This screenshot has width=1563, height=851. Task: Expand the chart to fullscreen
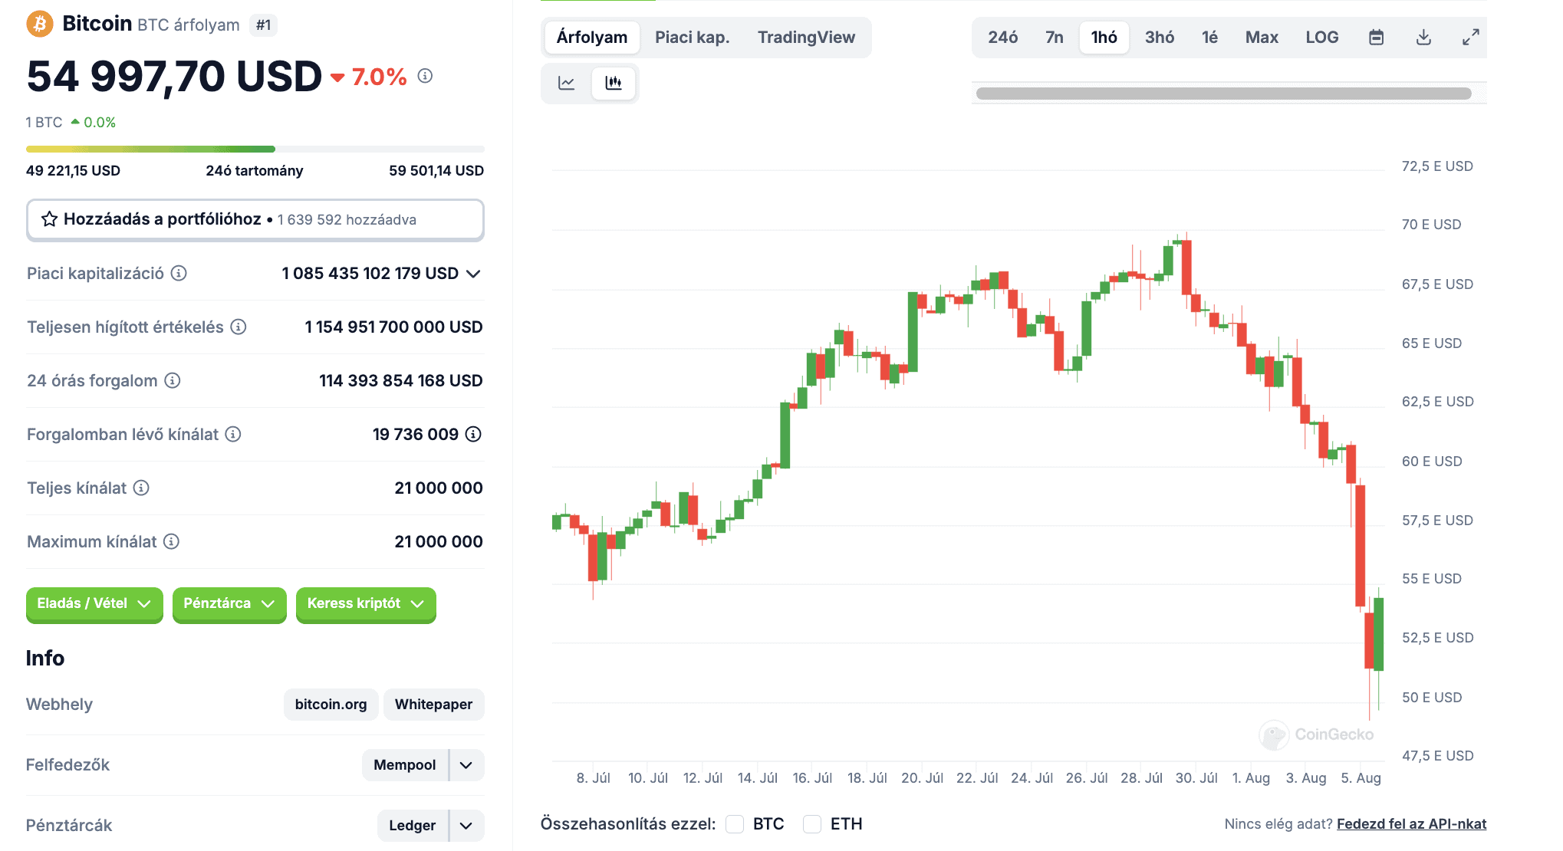(x=1470, y=37)
